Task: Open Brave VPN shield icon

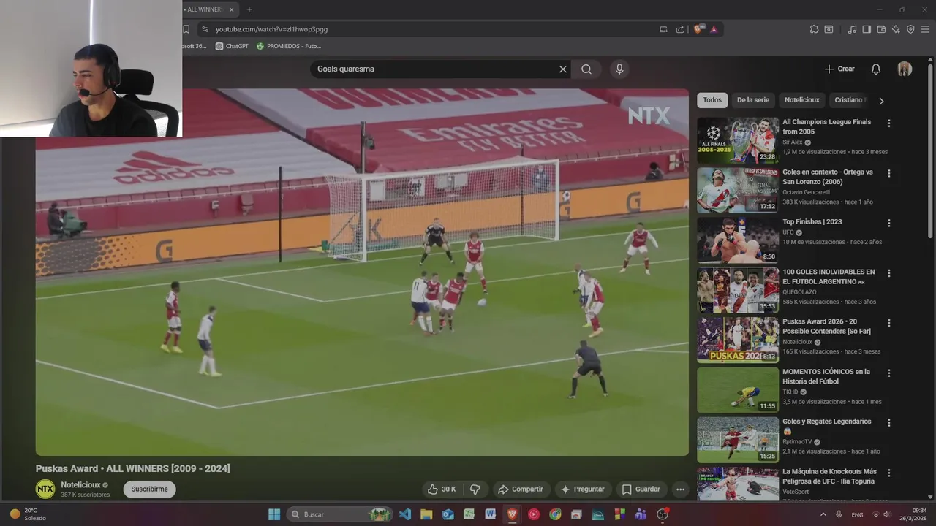Action: point(910,29)
